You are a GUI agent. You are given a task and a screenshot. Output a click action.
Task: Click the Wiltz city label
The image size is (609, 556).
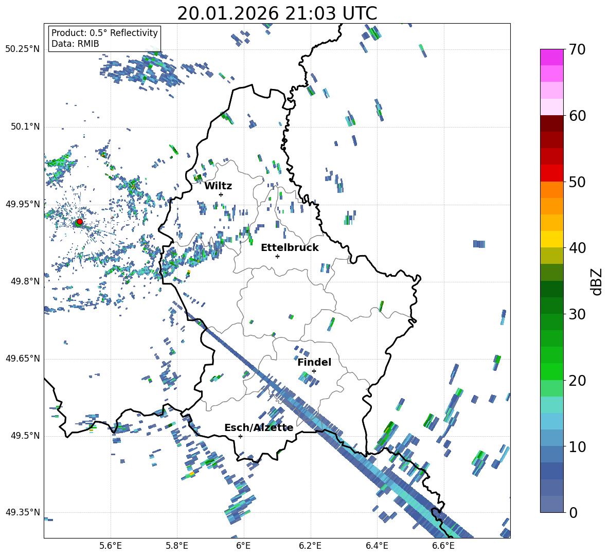click(218, 186)
